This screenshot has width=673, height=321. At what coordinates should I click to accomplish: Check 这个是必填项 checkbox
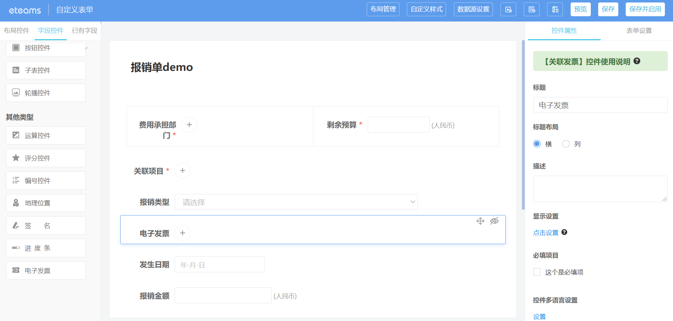537,272
